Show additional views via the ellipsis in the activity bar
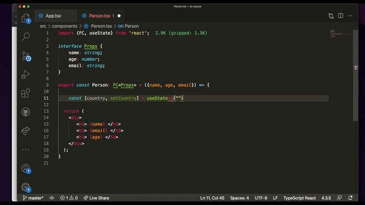 pos(26,149)
